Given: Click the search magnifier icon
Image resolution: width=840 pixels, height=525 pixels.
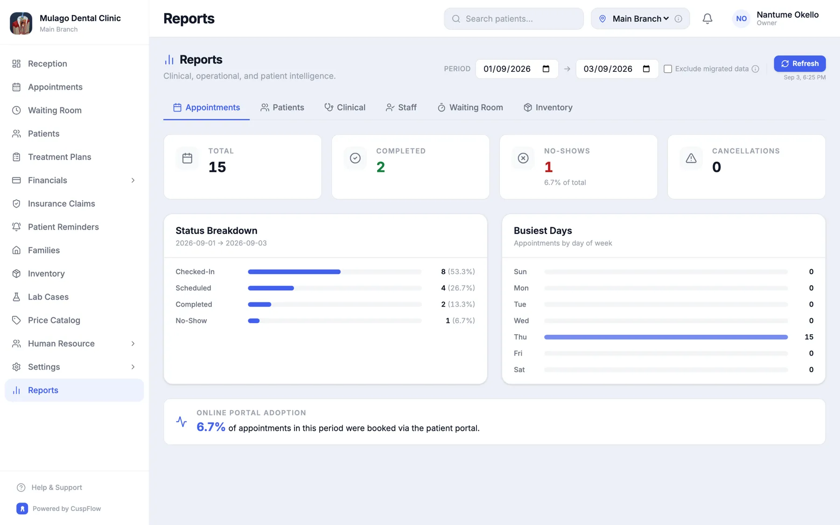Looking at the screenshot, I should 456,19.
